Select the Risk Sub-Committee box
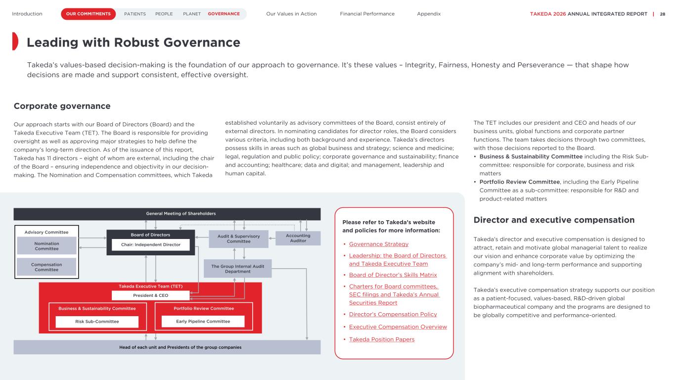 coord(97,322)
